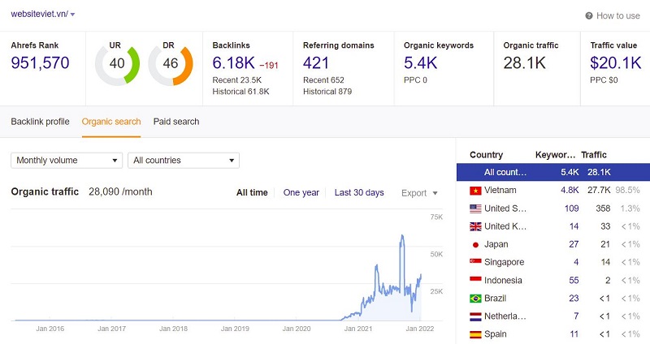Click the Historical 879 referring domains text

(327, 92)
